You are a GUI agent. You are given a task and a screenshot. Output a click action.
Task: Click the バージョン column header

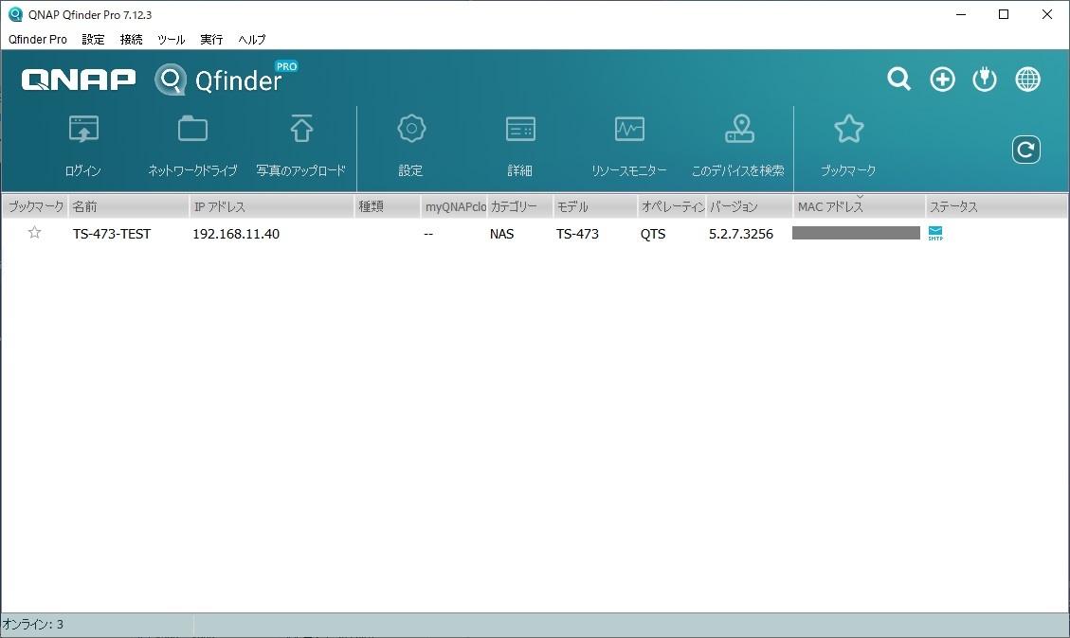point(749,206)
